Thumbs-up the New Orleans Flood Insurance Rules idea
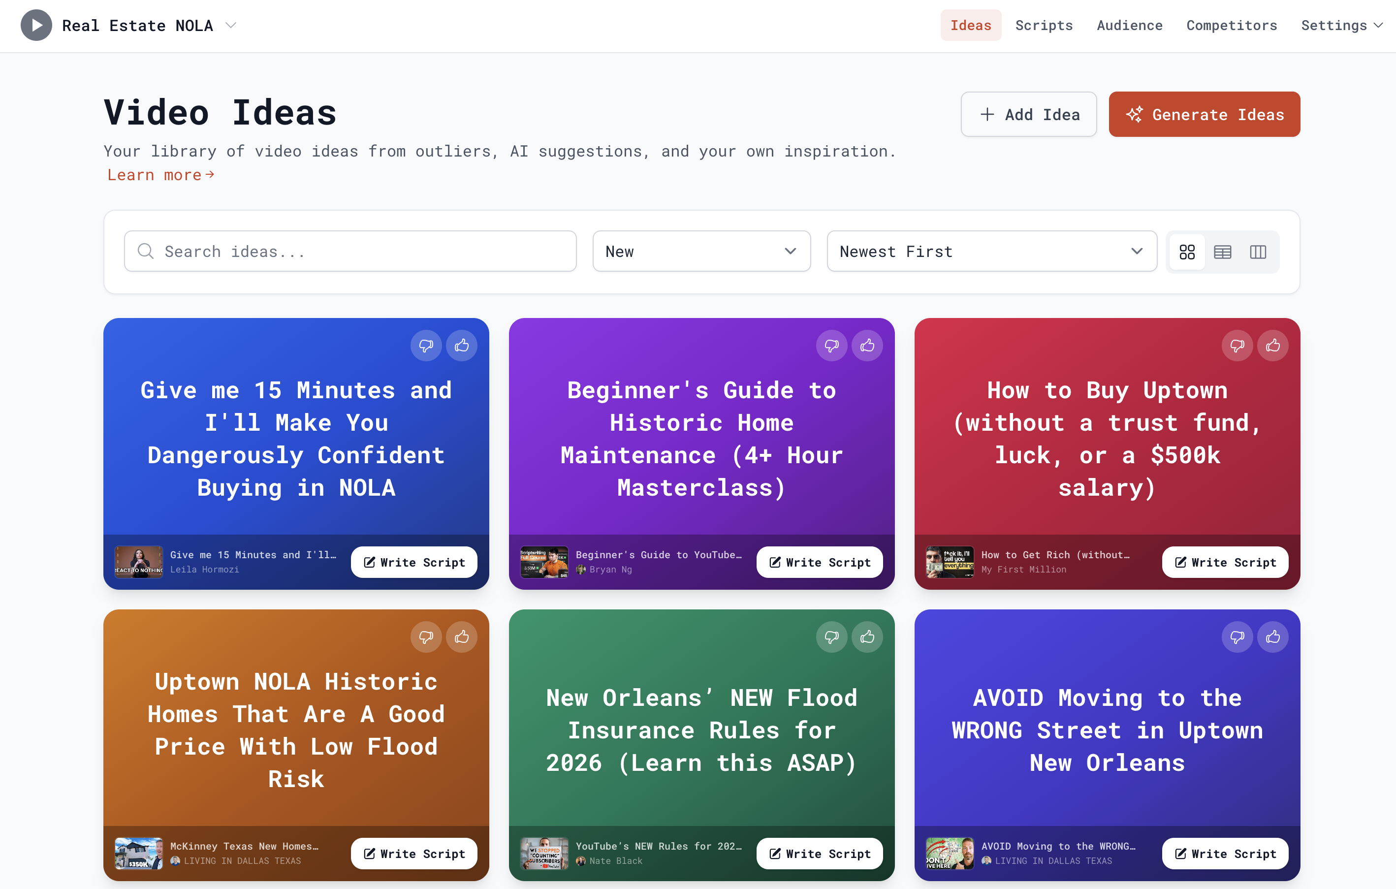This screenshot has width=1396, height=889. (x=867, y=636)
